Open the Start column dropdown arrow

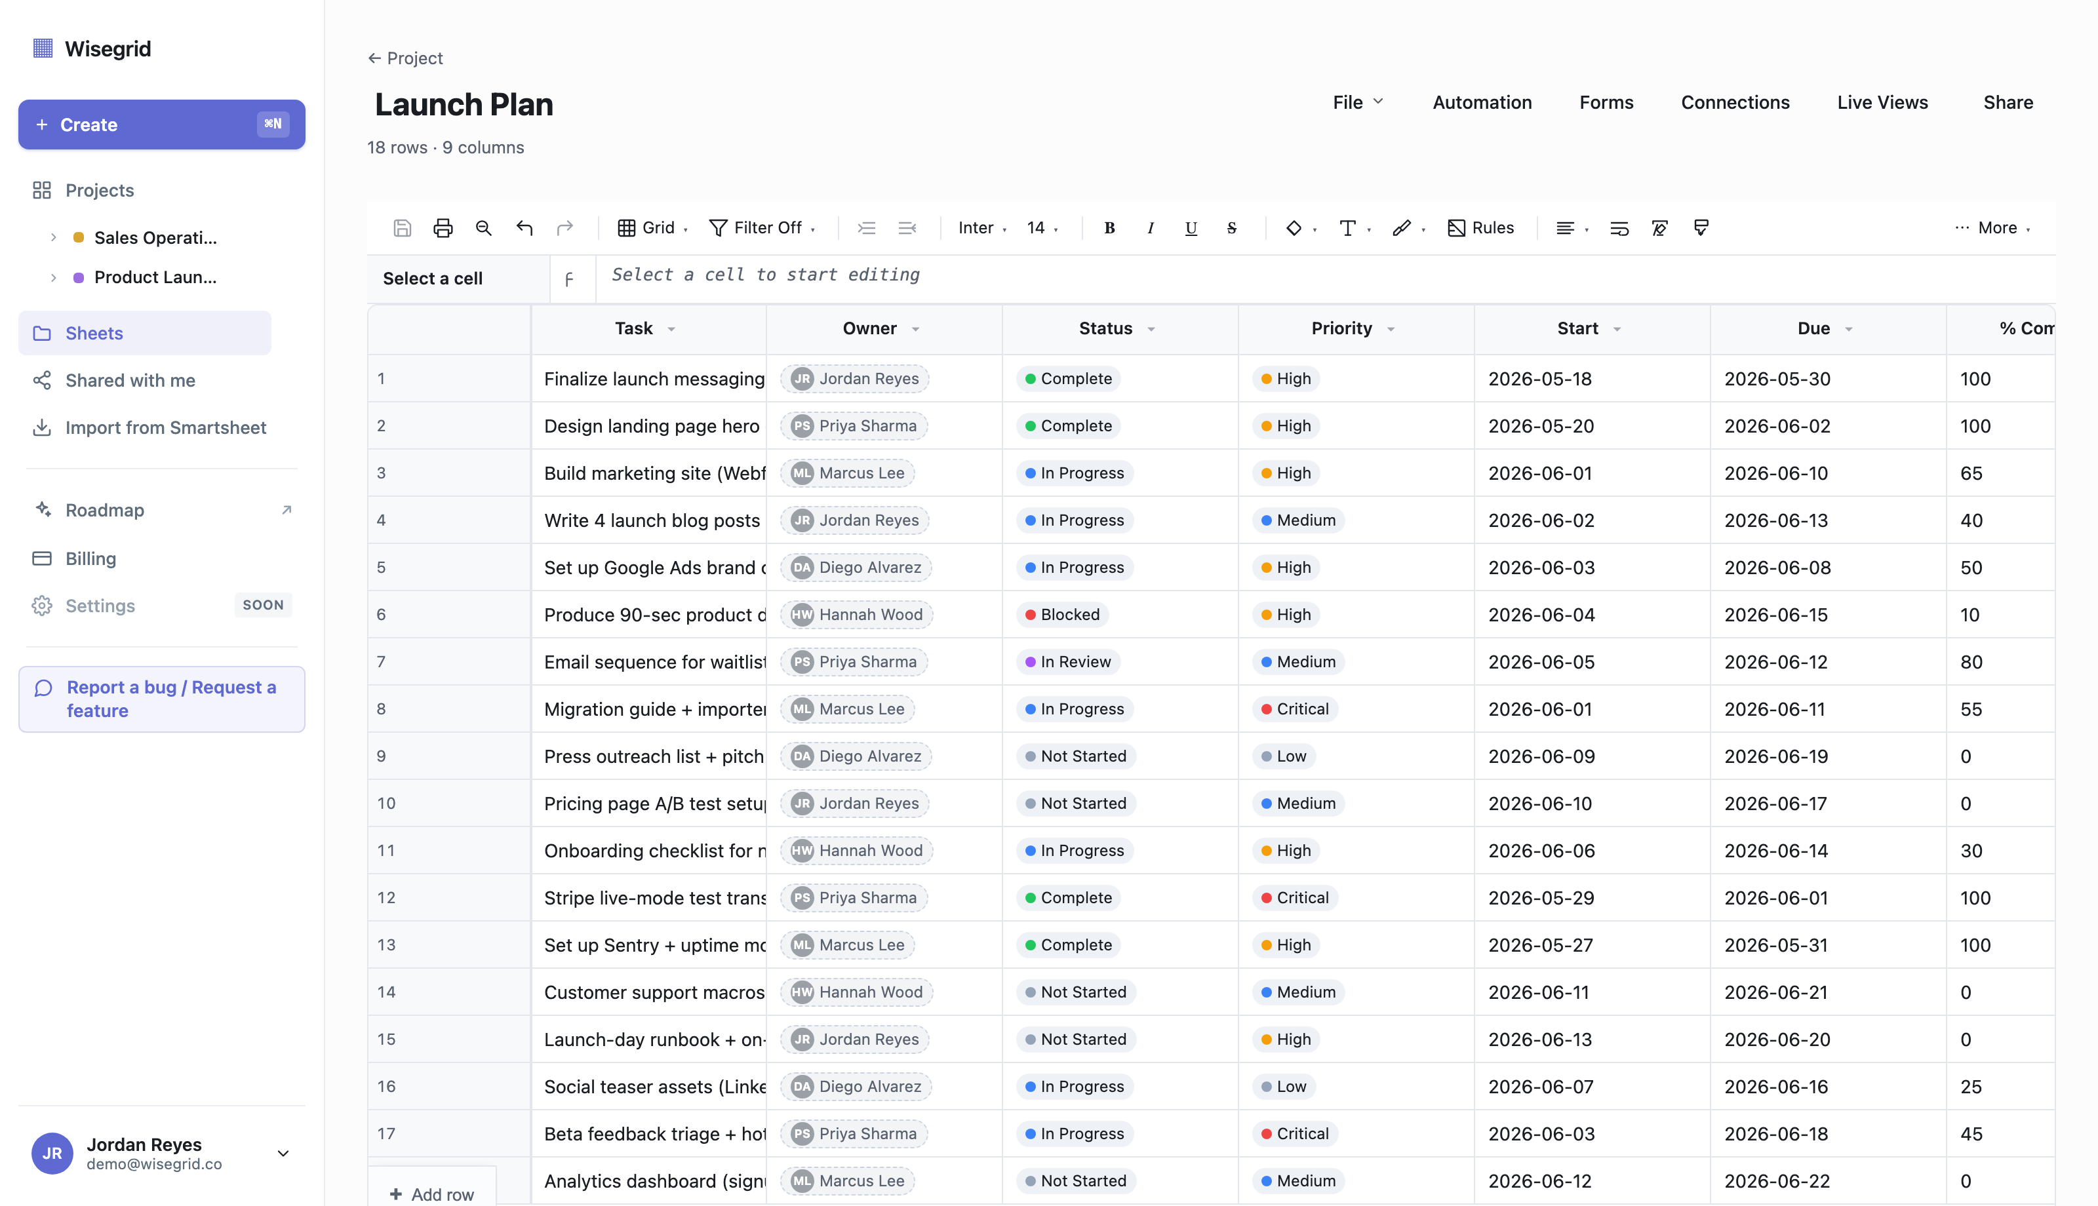pyautogui.click(x=1617, y=329)
